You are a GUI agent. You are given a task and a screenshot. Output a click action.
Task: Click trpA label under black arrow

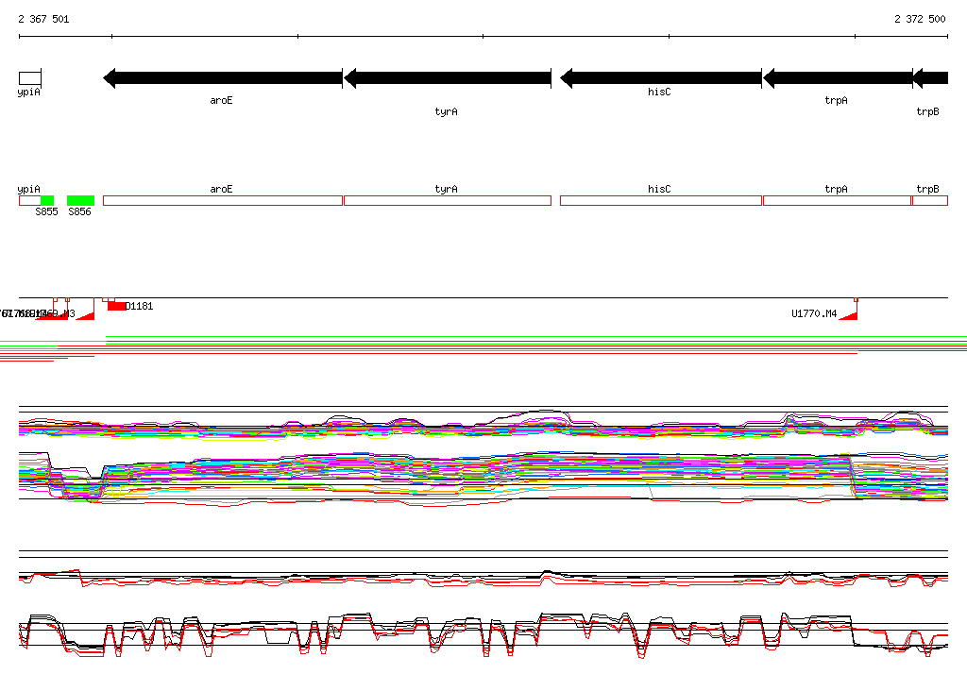click(837, 100)
